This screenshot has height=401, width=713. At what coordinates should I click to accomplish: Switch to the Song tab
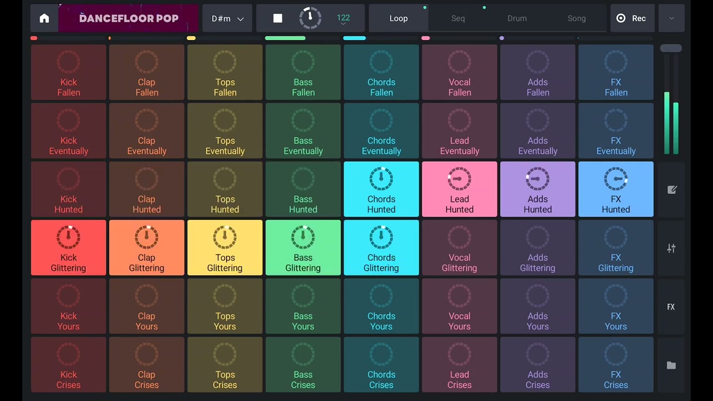tap(577, 18)
